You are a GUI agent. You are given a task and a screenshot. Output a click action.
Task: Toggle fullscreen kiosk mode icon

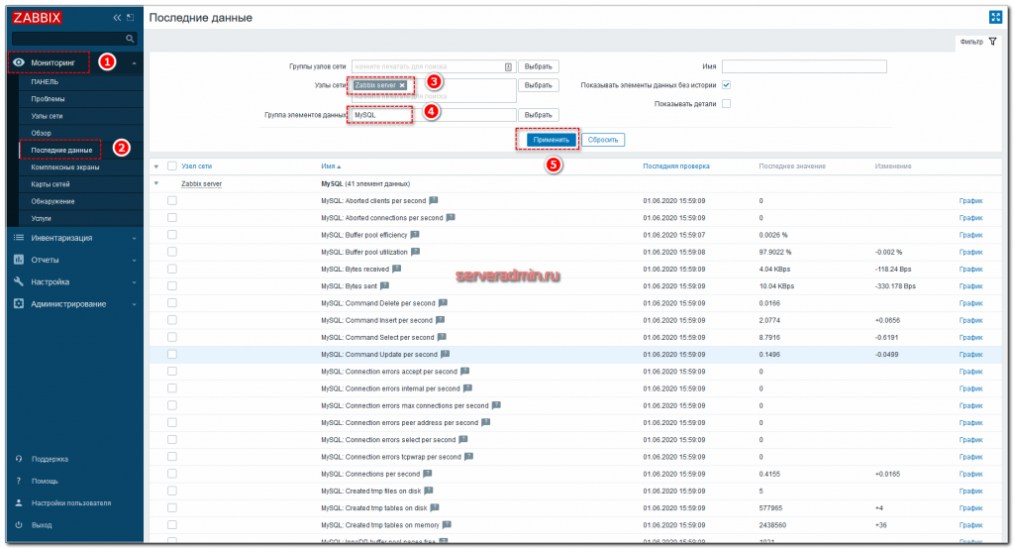click(x=995, y=17)
